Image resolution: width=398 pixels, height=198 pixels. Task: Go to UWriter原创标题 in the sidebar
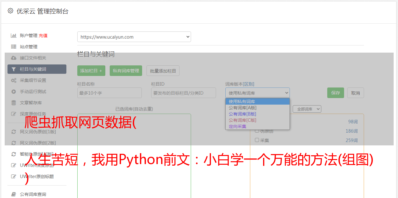coord(37,177)
